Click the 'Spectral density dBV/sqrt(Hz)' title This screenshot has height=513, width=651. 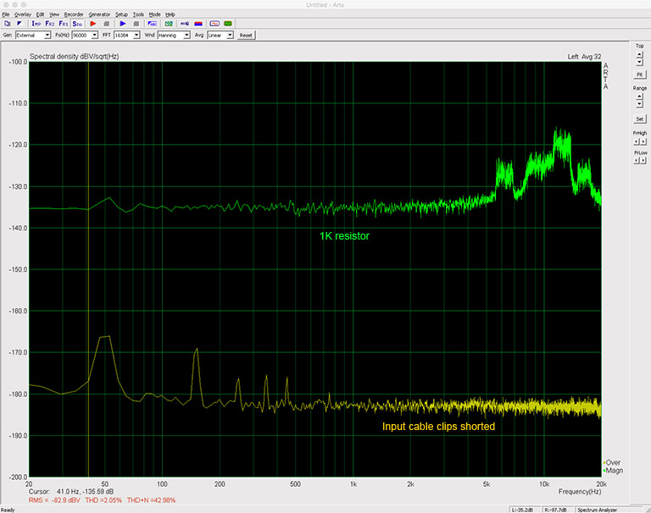click(75, 57)
